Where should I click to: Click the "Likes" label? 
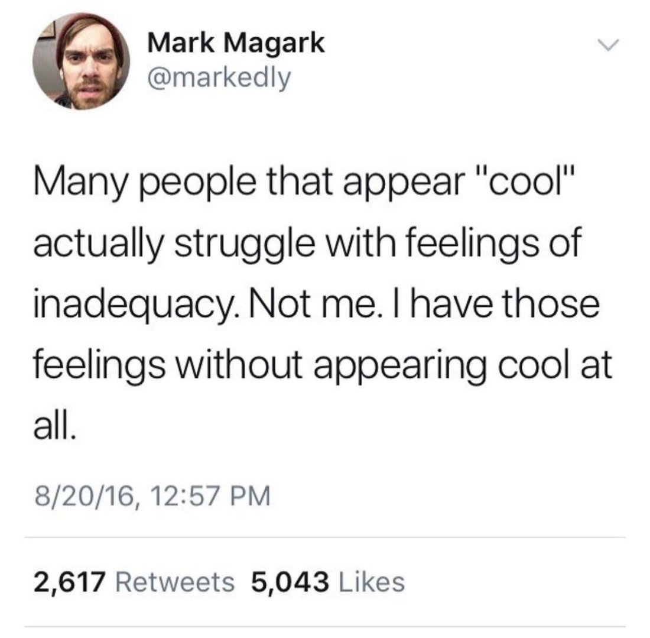pos(372,582)
